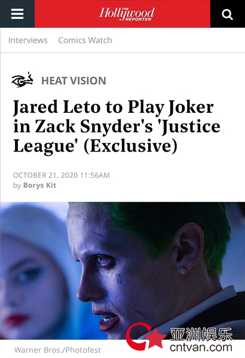The width and height of the screenshot is (245, 358).
Task: Click the 'by' byline text
Action: tap(17, 186)
